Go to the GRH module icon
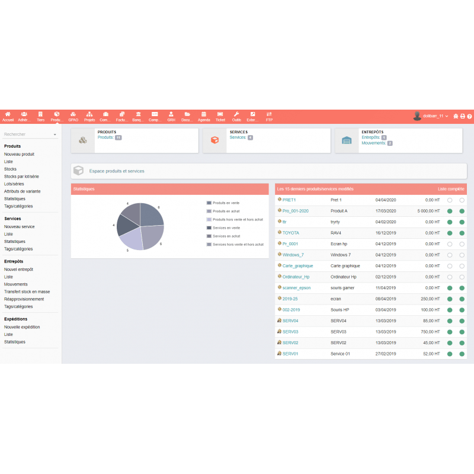Viewport: 474px width, 474px height. (171, 116)
